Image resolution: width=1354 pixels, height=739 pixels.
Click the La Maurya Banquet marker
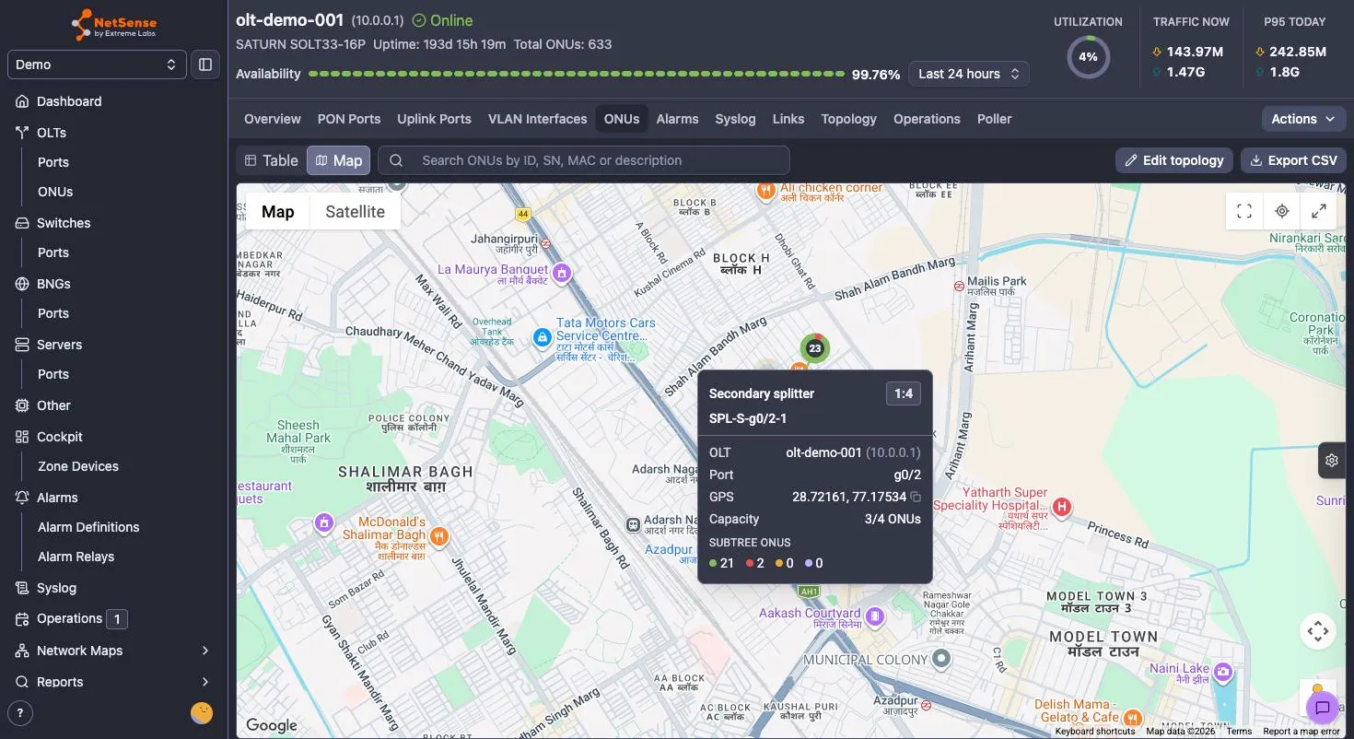(x=561, y=273)
